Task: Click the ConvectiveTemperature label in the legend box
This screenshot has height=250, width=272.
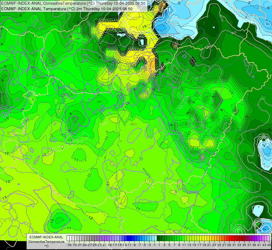Action: [46, 242]
